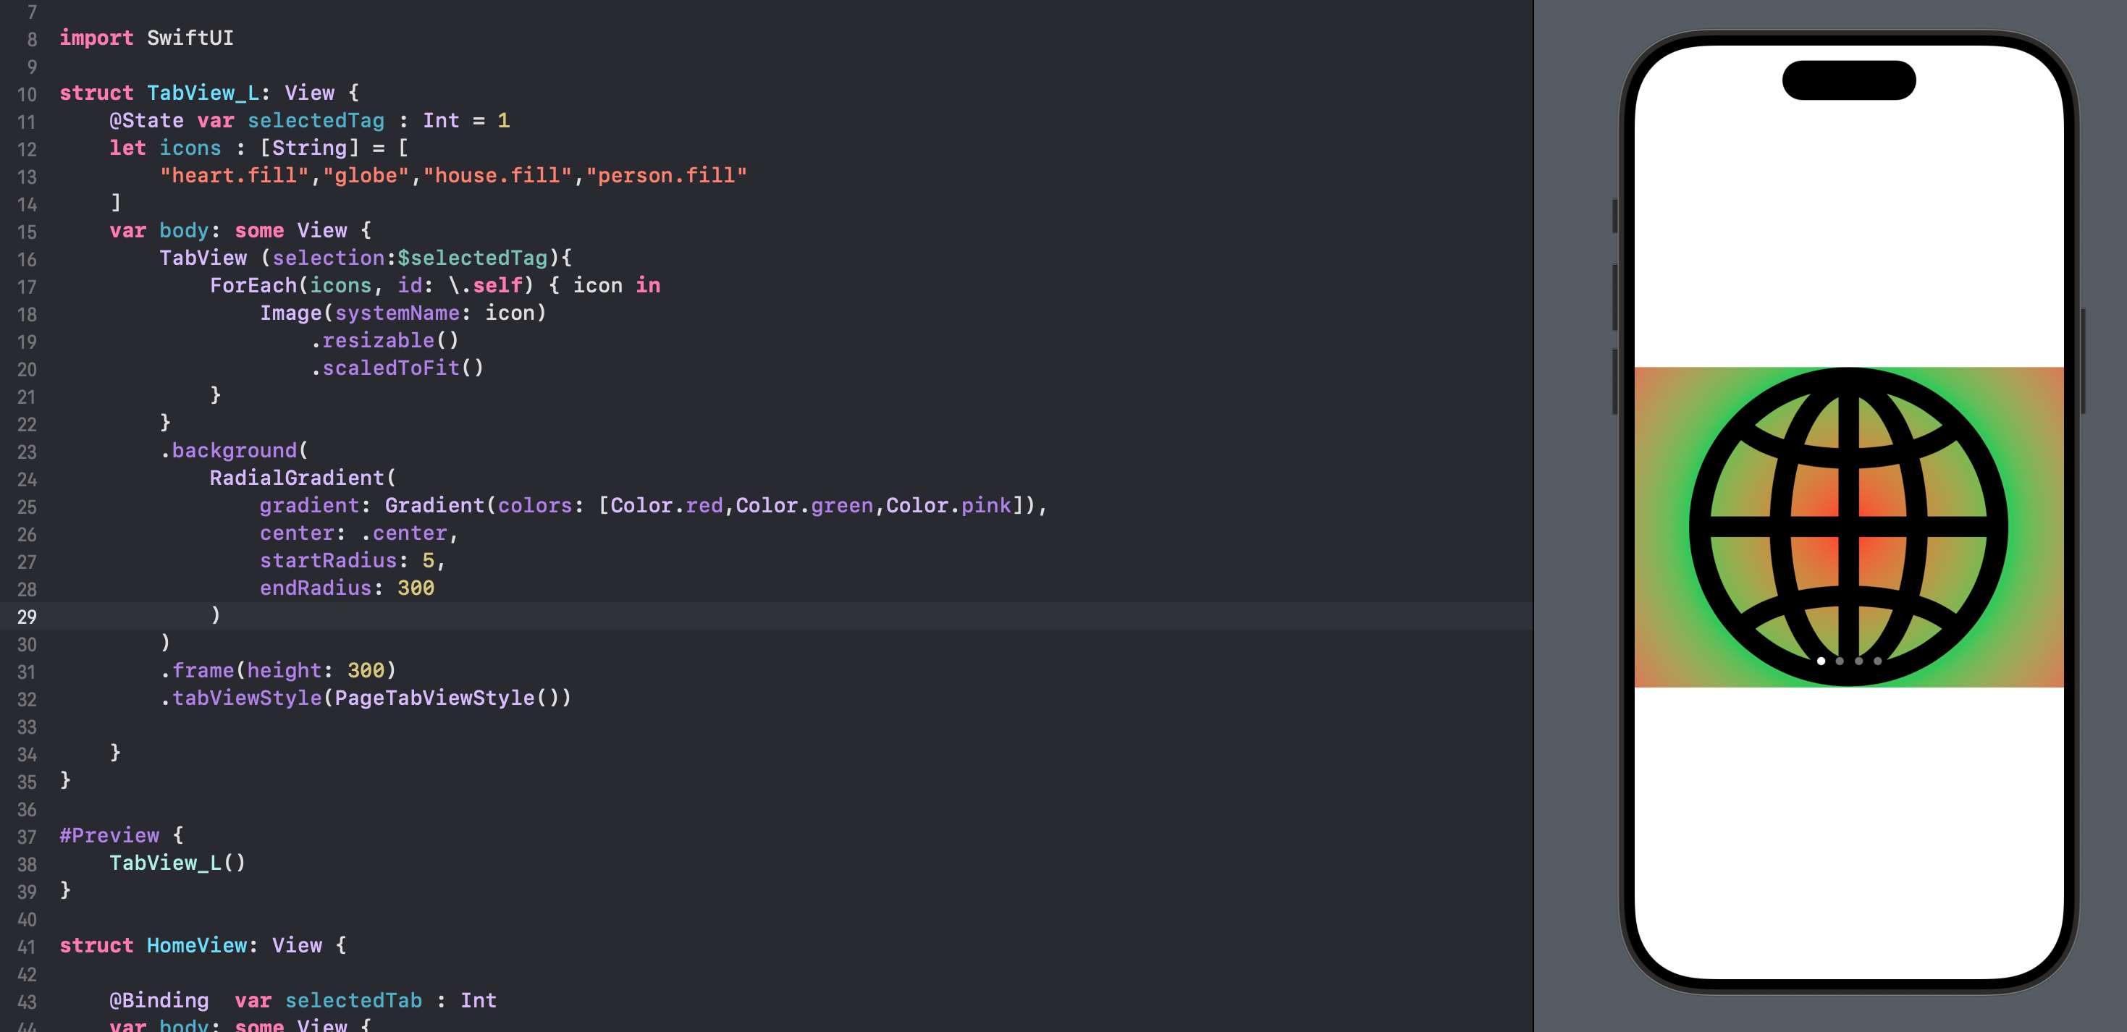Click systemName in the Image initializer
The width and height of the screenshot is (2127, 1032).
pyautogui.click(x=397, y=313)
